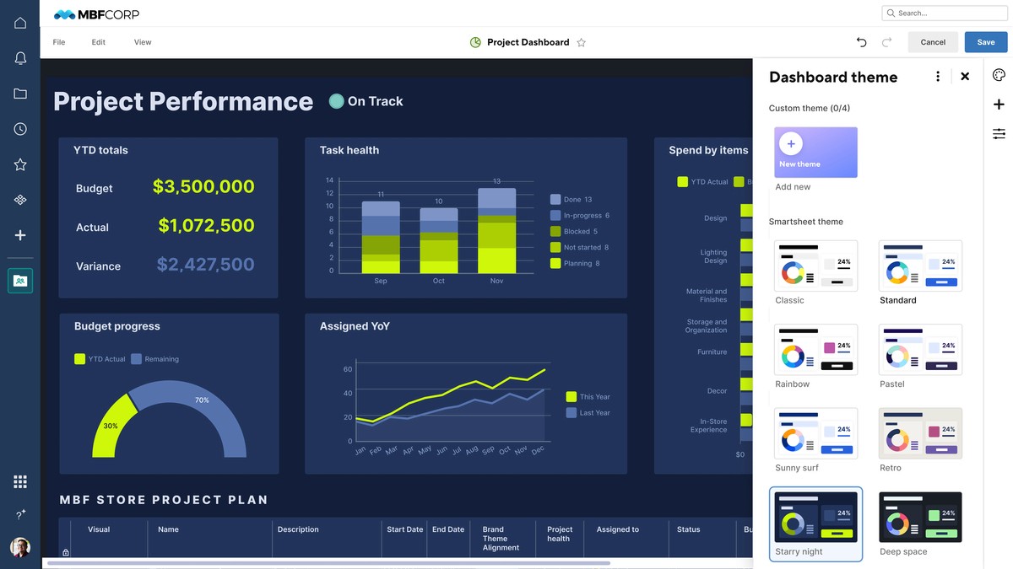1013x569 pixels.
Task: Click the sidebar plus create icon
Action: click(20, 235)
